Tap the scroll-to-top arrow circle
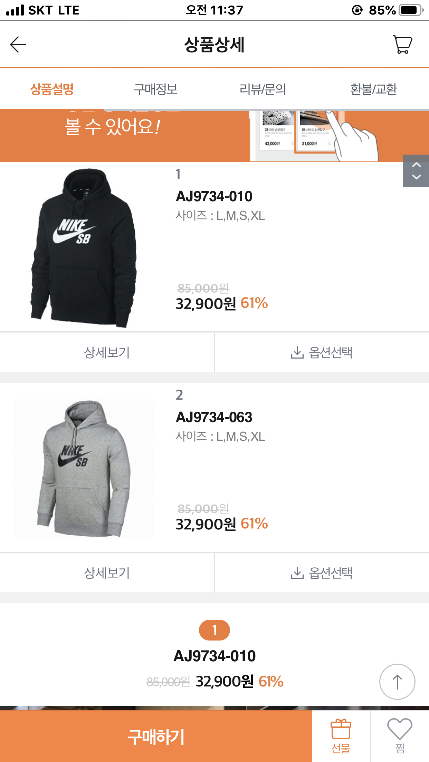429x762 pixels. click(x=397, y=682)
